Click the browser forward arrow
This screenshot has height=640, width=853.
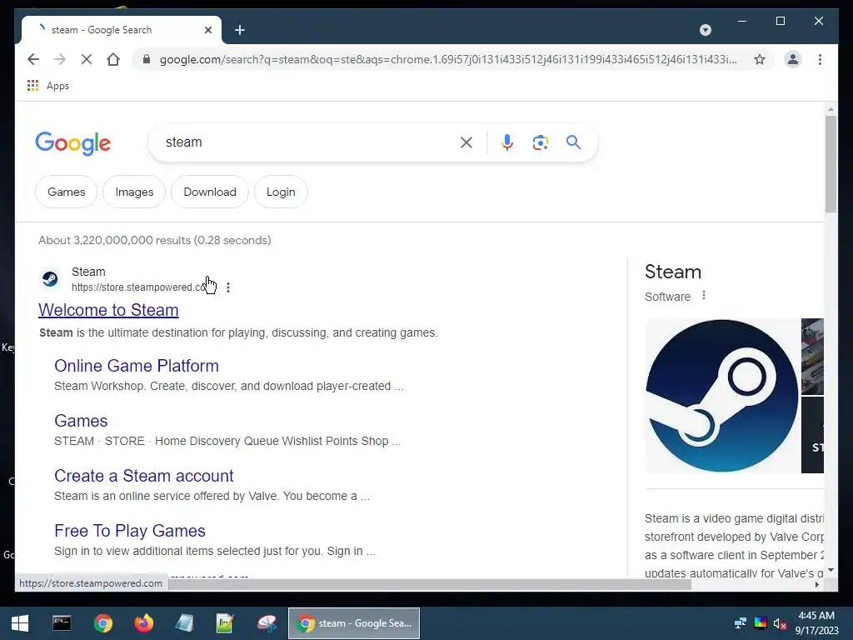tap(60, 59)
